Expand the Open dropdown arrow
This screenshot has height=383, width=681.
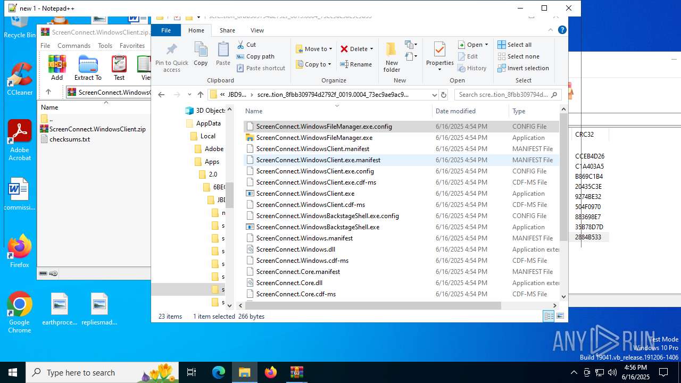(x=486, y=45)
